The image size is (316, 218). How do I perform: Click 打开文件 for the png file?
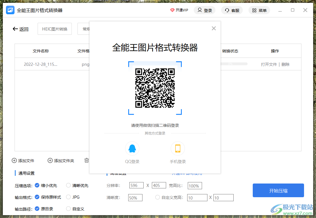(x=269, y=64)
